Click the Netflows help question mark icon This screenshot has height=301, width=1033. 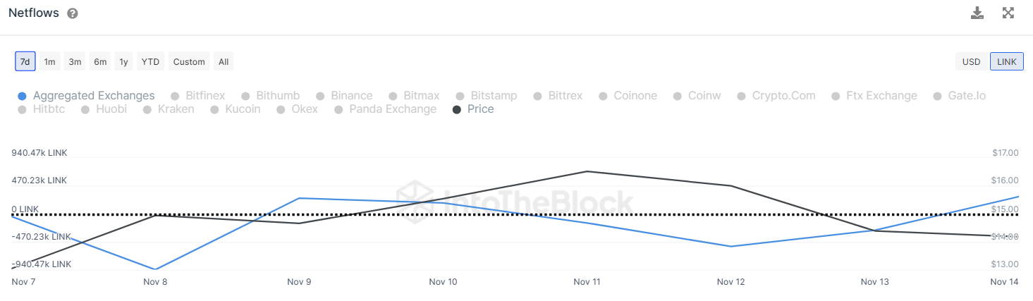tap(73, 14)
